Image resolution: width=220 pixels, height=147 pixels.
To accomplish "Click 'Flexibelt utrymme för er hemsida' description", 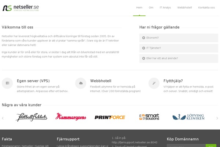I will tap(115, 89).
